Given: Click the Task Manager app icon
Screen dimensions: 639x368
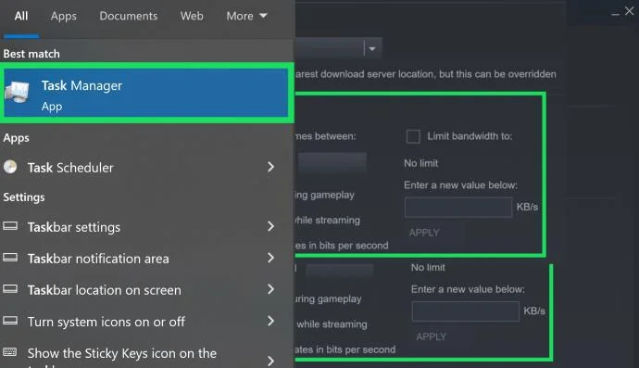Looking at the screenshot, I should click(x=17, y=92).
